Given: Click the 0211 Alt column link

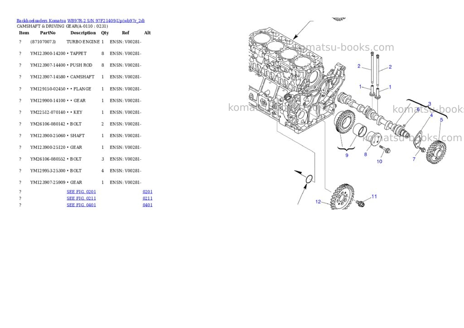Looking at the screenshot, I should tap(148, 198).
